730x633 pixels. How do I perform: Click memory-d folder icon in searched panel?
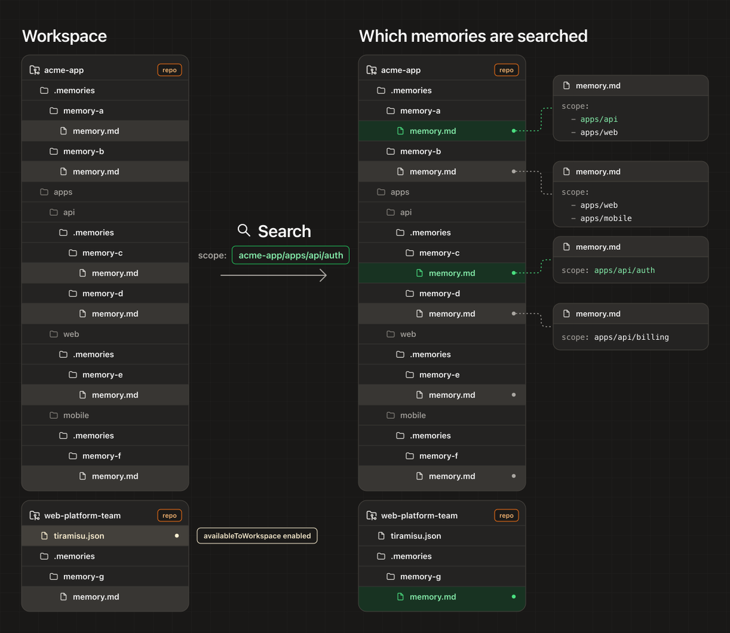410,293
